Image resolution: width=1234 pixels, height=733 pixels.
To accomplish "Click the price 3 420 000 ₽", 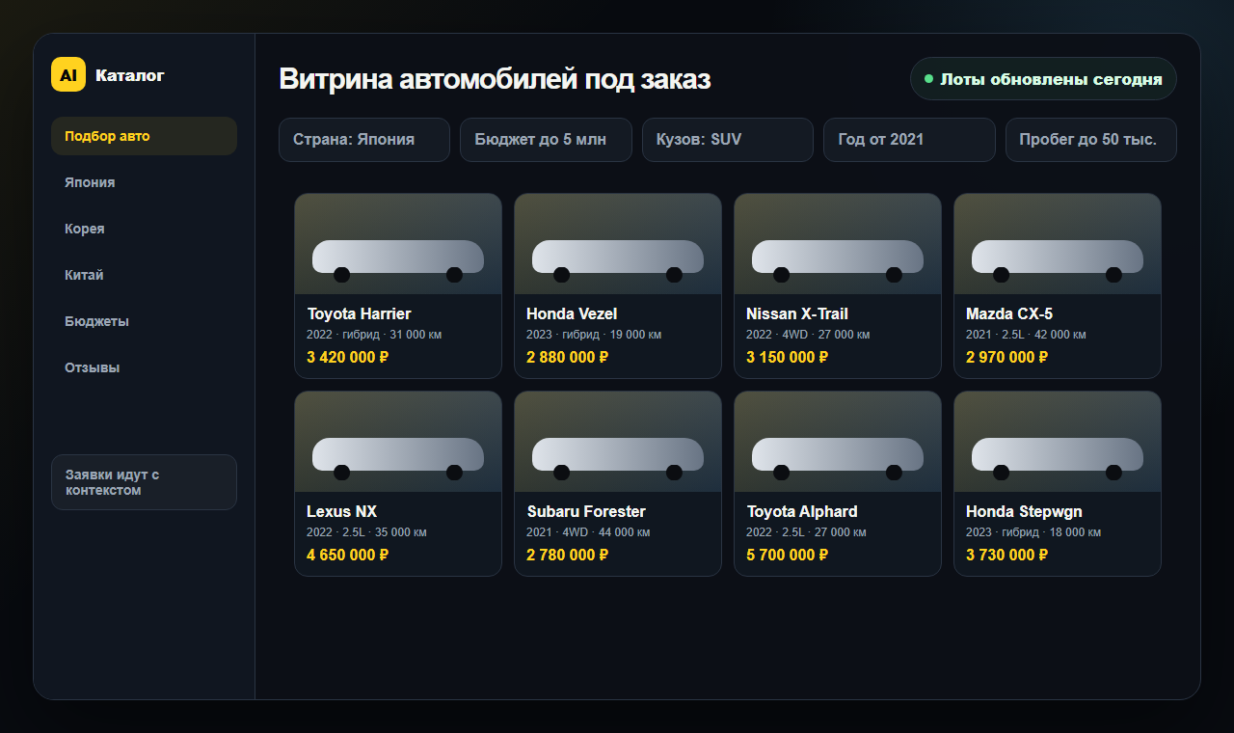I will pyautogui.click(x=348, y=357).
